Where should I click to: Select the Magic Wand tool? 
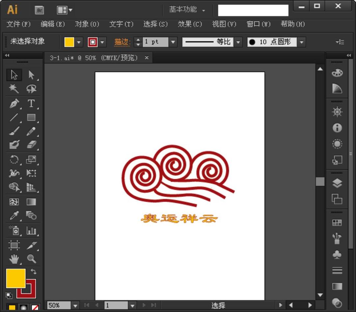(14, 88)
